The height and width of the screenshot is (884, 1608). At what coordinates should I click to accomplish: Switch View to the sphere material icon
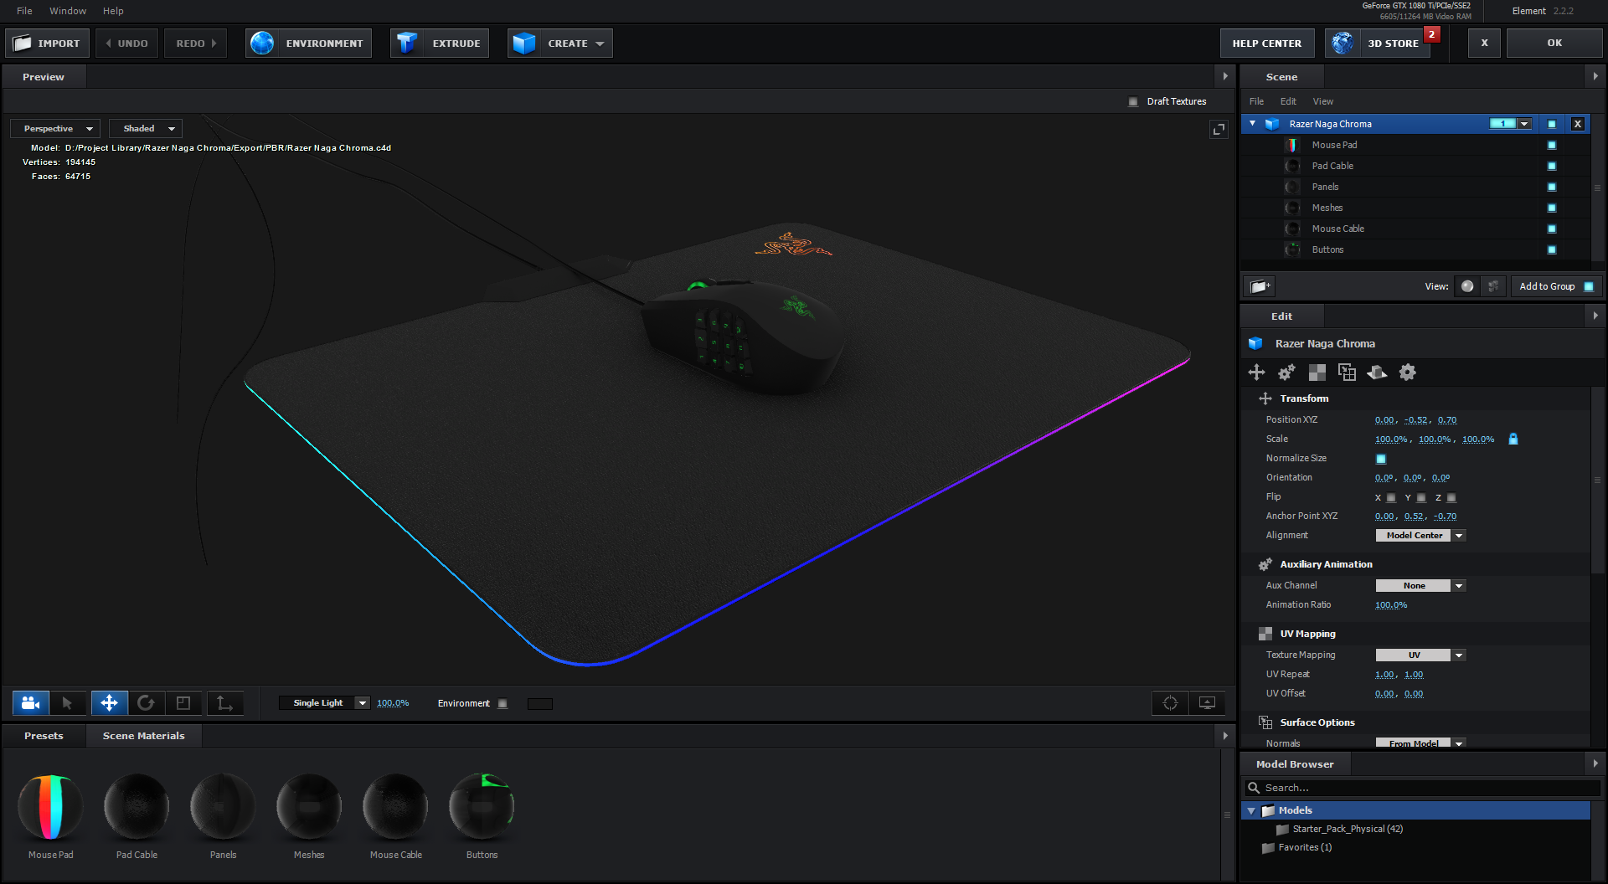click(x=1467, y=286)
